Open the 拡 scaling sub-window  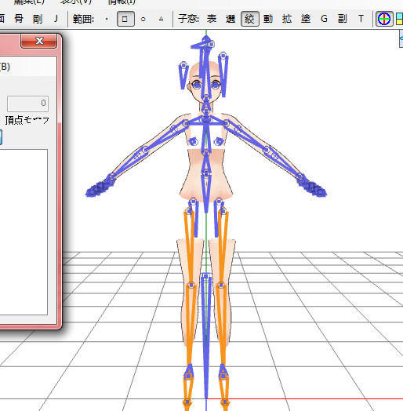(x=287, y=19)
